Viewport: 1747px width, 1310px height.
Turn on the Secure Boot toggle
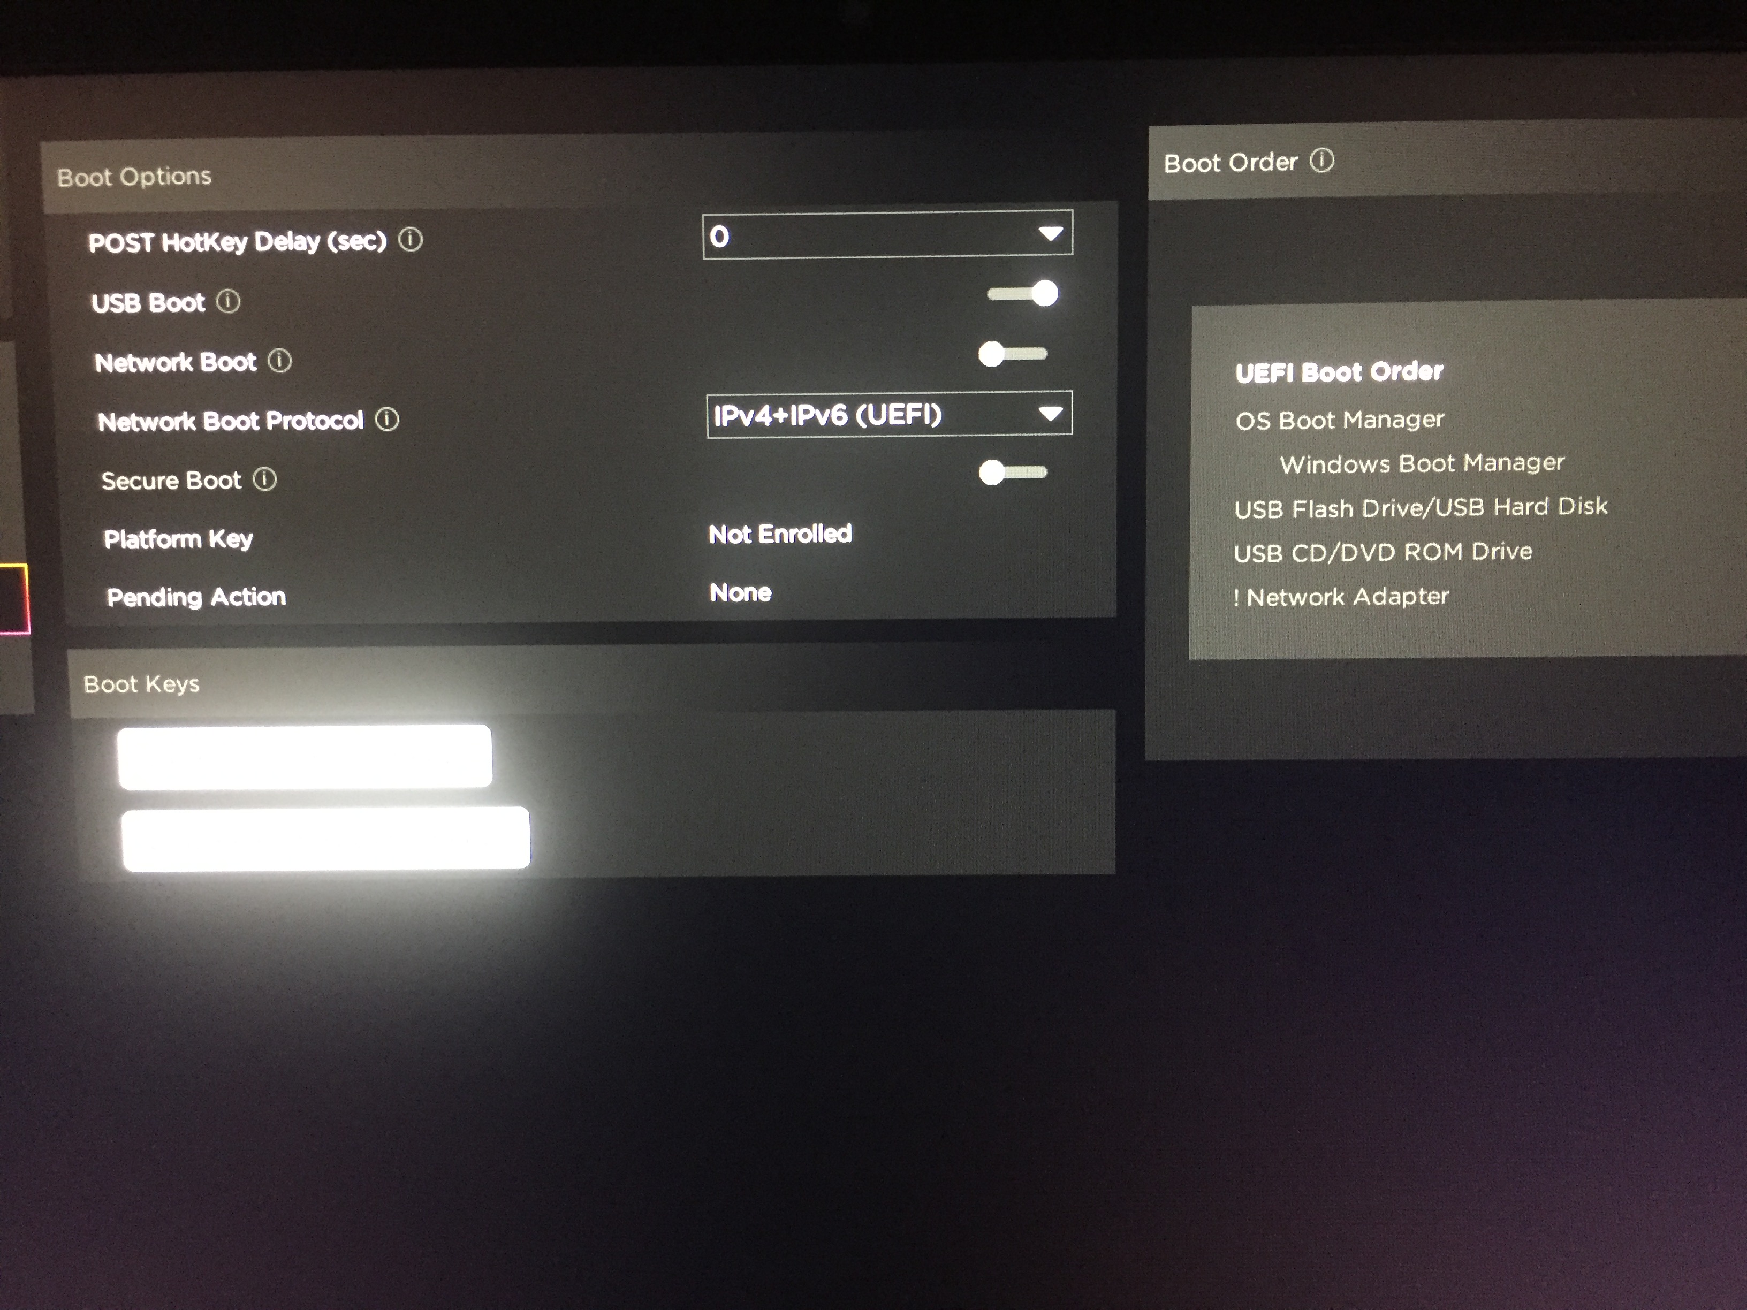tap(1013, 472)
